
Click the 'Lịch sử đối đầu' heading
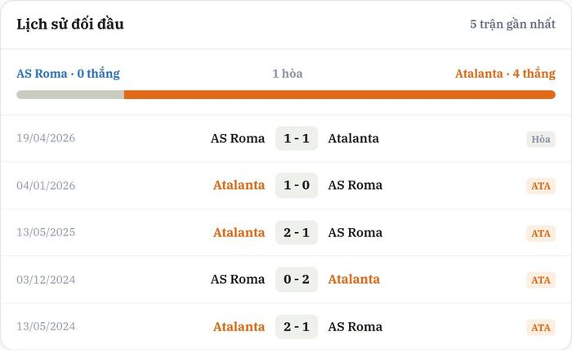70,24
